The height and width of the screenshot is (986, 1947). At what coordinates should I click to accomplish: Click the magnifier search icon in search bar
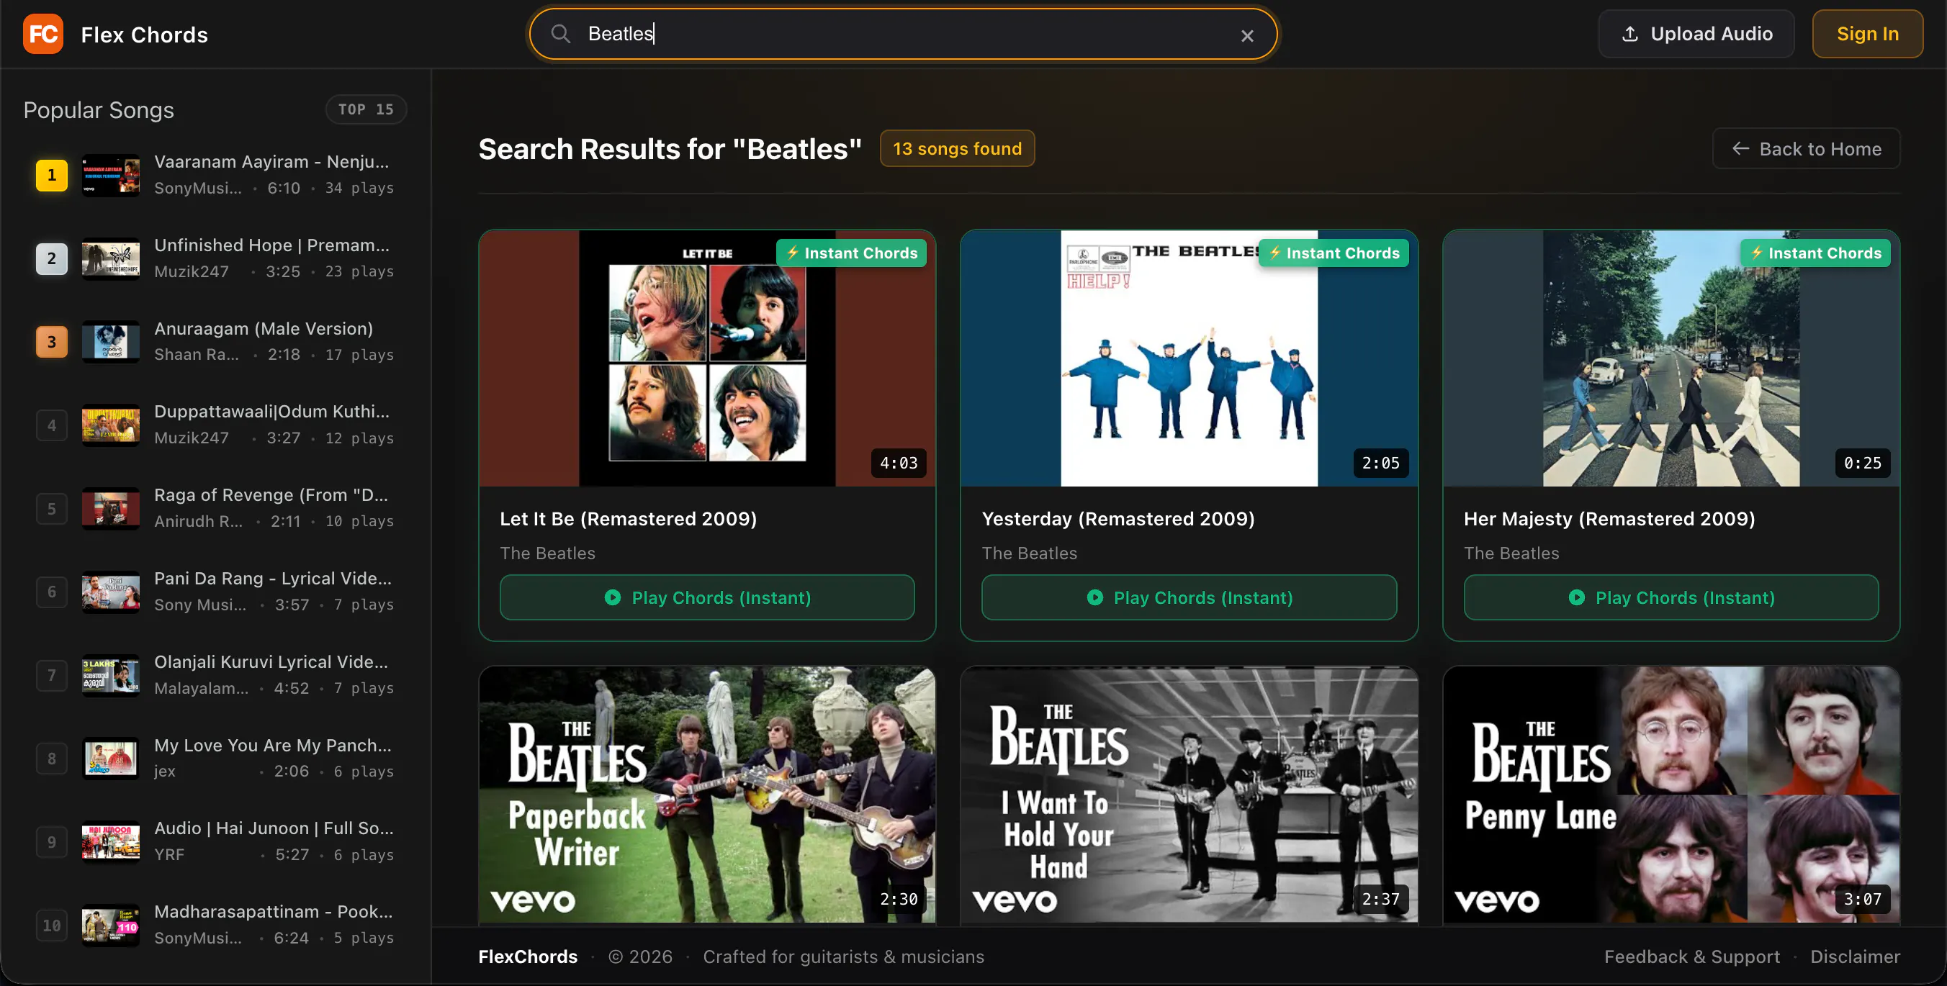[x=560, y=34]
